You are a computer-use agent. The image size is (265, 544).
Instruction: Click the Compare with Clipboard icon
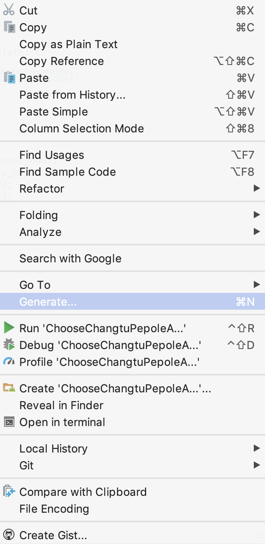coord(9,492)
